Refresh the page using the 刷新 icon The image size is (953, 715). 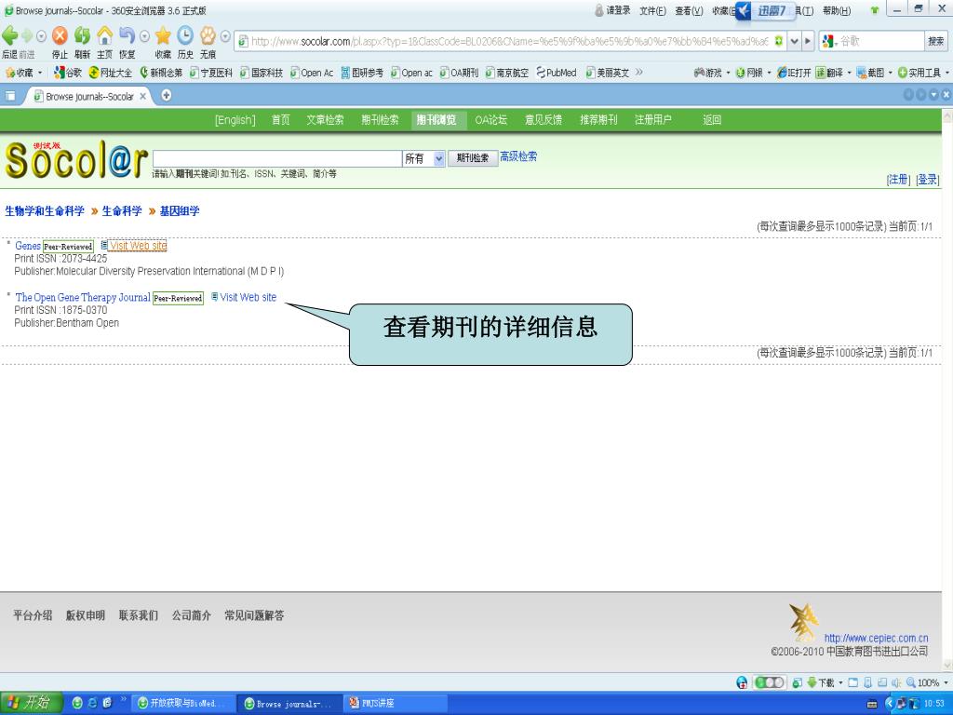[x=82, y=35]
